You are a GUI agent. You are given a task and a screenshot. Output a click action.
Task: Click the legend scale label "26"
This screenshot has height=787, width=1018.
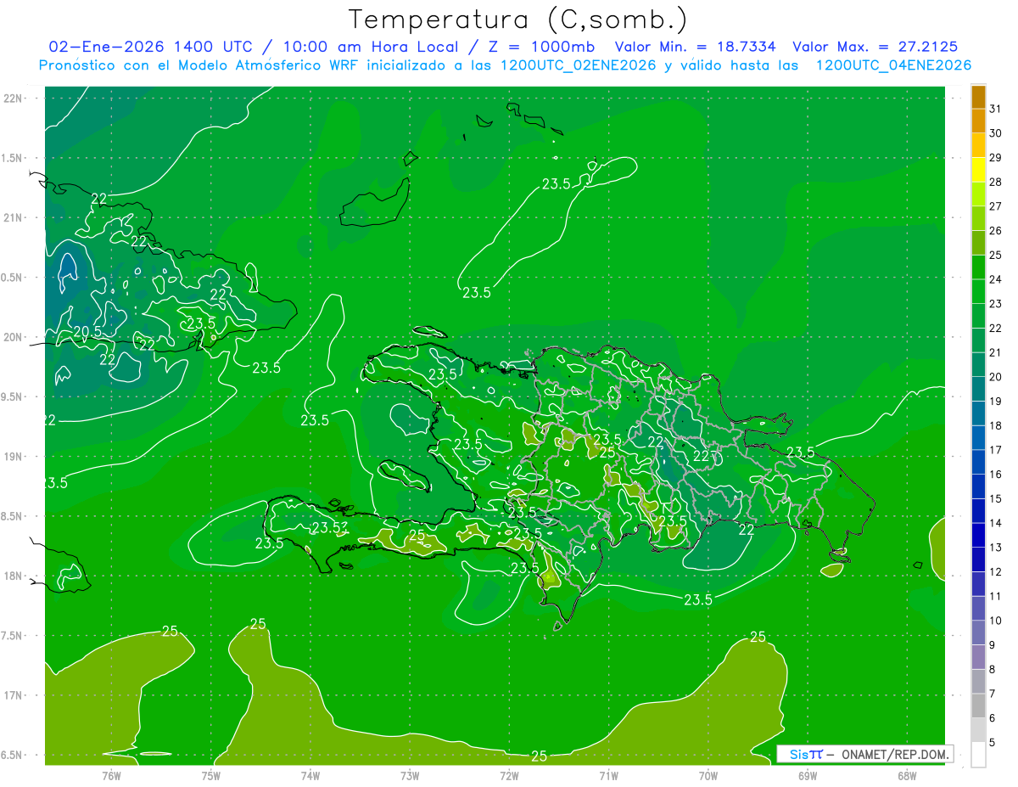tap(995, 231)
